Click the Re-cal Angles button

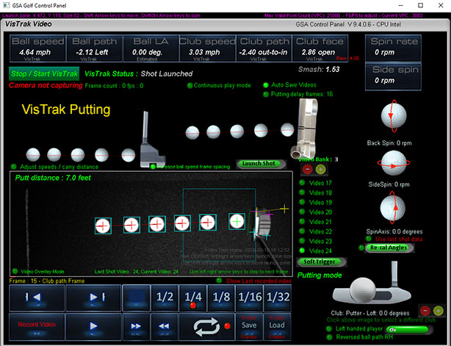[389, 248]
